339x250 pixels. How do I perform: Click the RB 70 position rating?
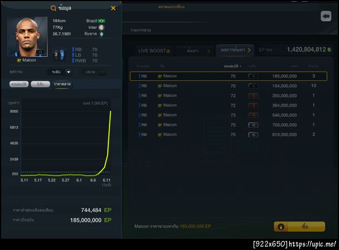85,50
